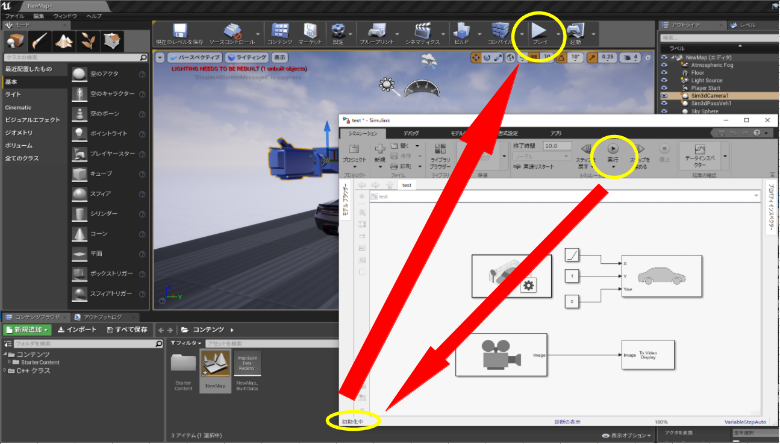Open the Launch (起動) options dropdown arrow
Viewport: 780px width, 444px height.
594,34
